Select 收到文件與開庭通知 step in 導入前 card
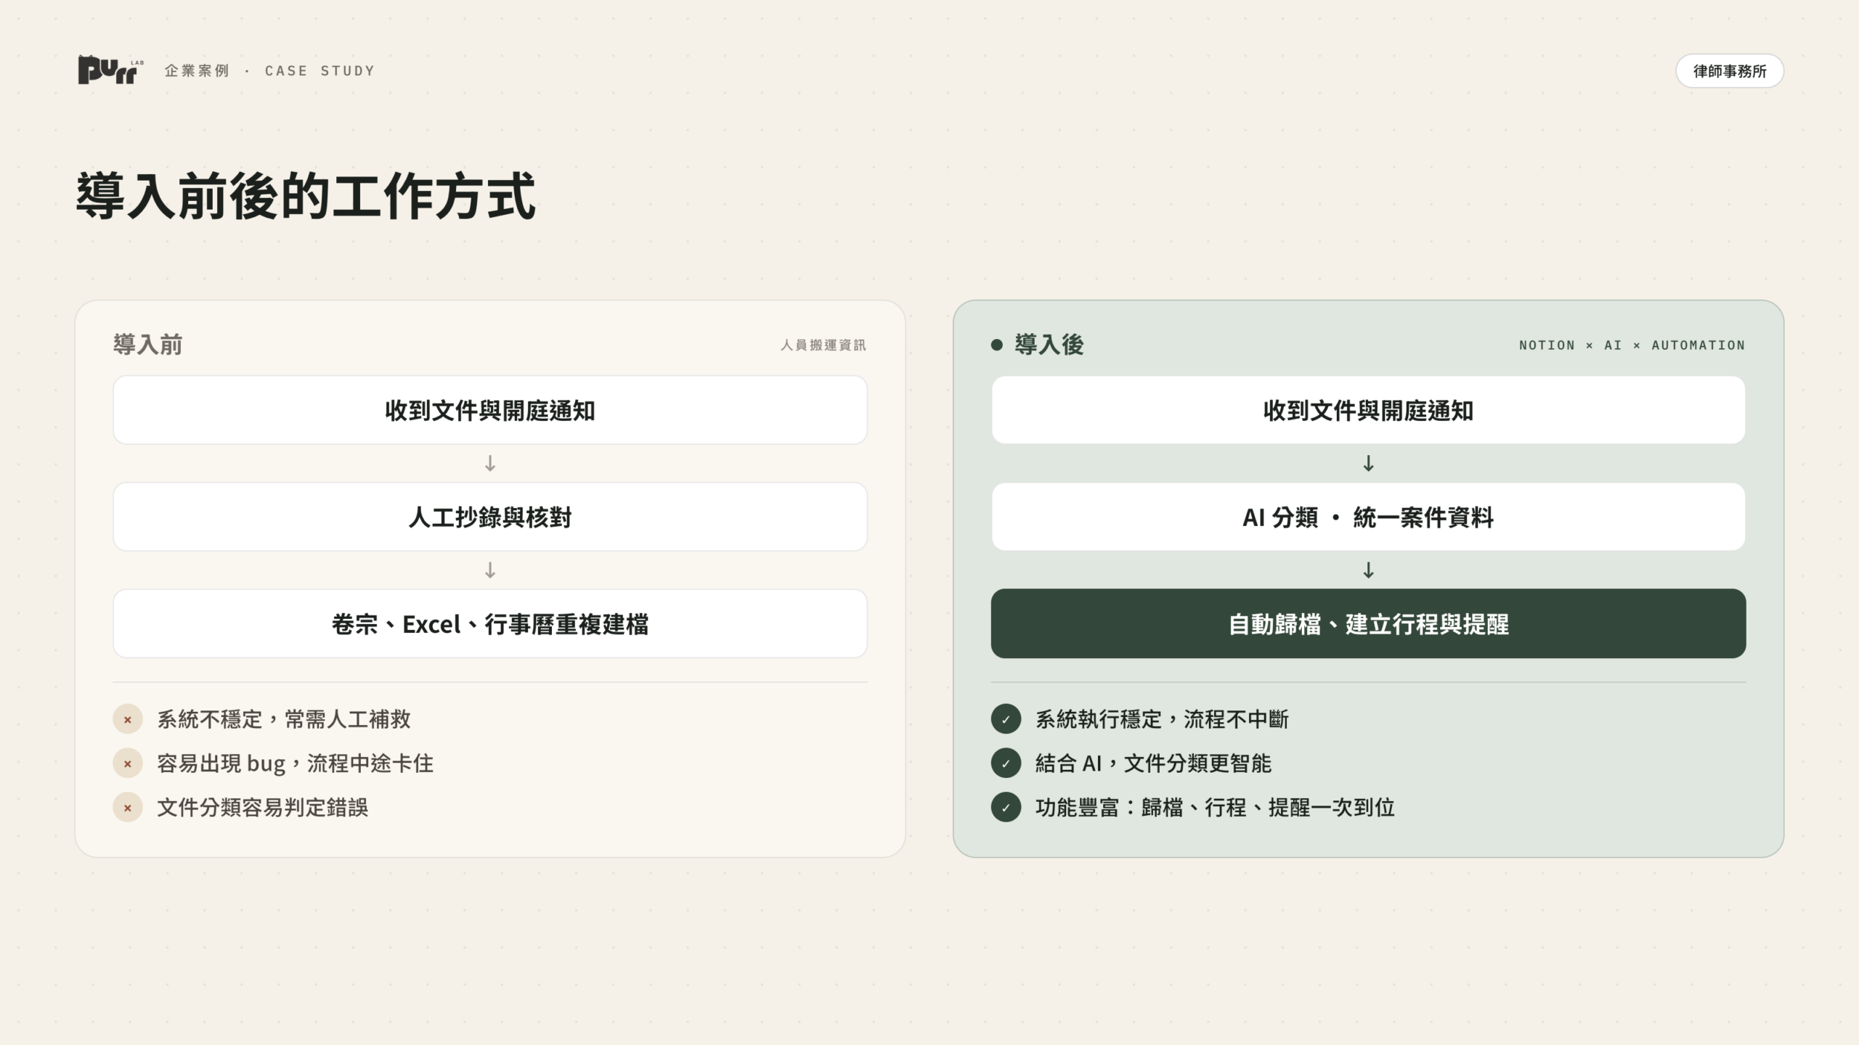 490,410
